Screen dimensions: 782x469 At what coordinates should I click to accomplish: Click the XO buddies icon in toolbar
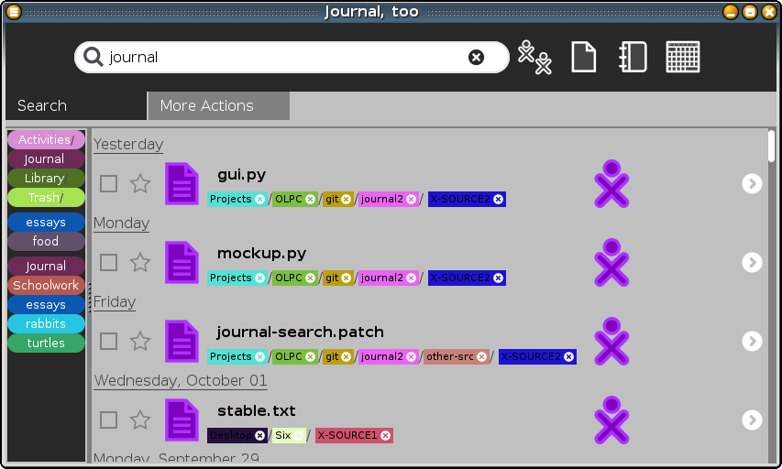[x=534, y=57]
